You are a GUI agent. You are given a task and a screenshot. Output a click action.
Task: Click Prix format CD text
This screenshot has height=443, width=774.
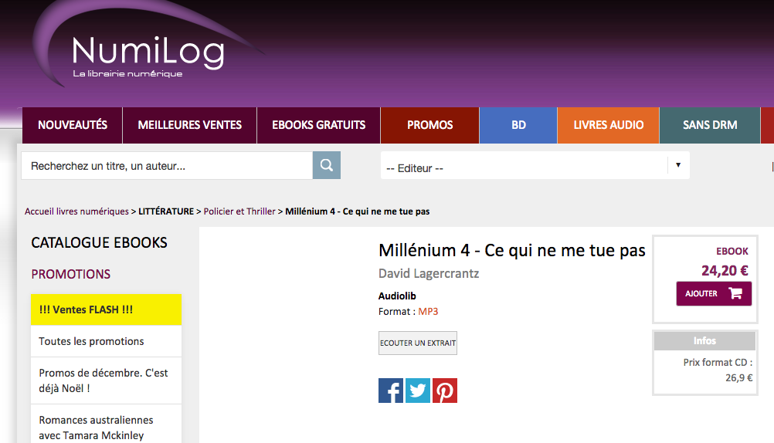(x=718, y=363)
